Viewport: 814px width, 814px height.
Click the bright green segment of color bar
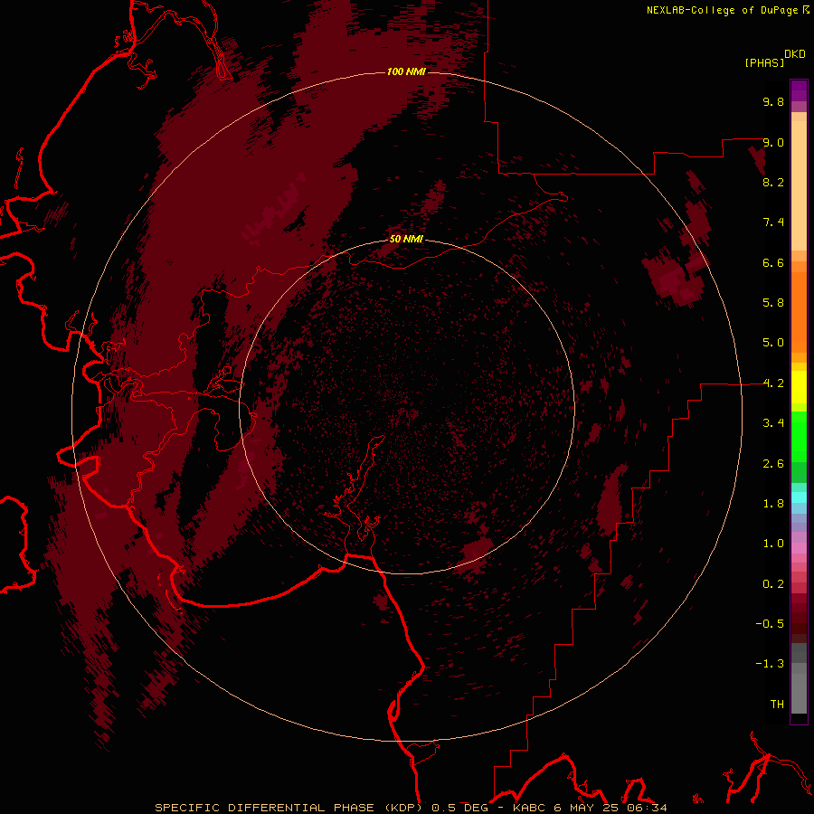click(799, 437)
